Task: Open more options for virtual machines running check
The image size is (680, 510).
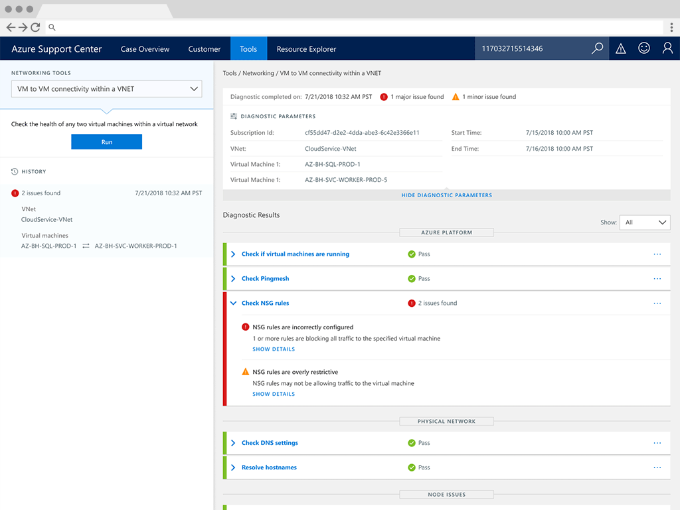Action: 657,254
